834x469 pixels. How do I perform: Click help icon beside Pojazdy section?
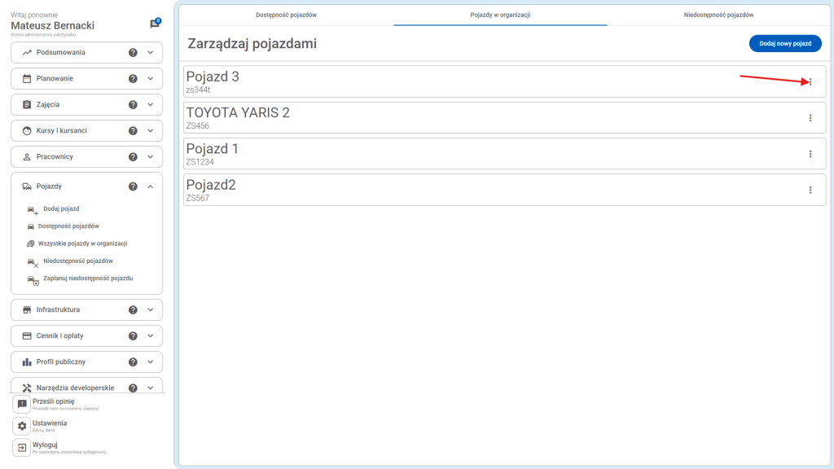pos(133,186)
